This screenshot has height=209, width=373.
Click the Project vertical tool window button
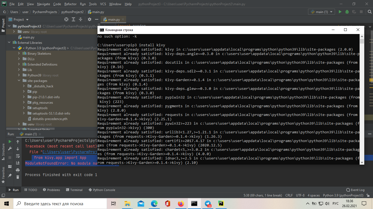tap(3, 25)
